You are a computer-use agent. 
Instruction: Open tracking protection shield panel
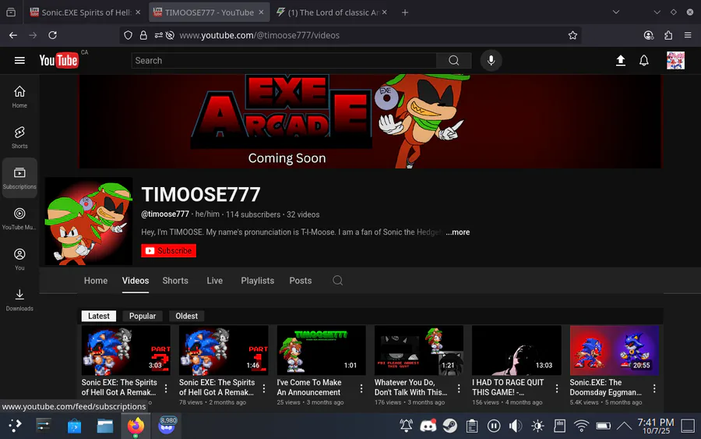pyautogui.click(x=129, y=35)
